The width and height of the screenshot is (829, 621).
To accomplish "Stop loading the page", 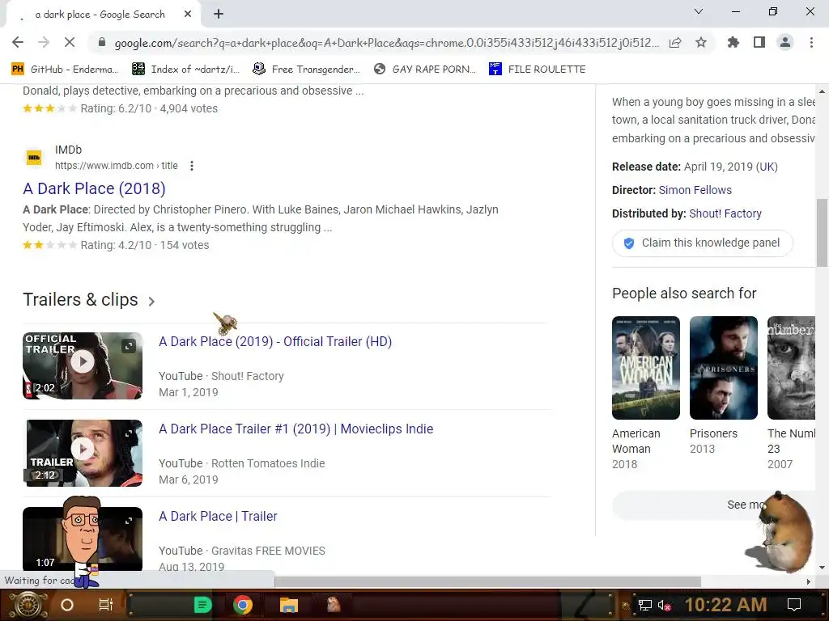I will tap(70, 43).
